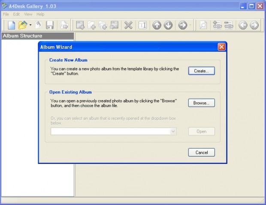Click the Move up arrow icon
This screenshot has height=205, width=266.
[157, 25]
